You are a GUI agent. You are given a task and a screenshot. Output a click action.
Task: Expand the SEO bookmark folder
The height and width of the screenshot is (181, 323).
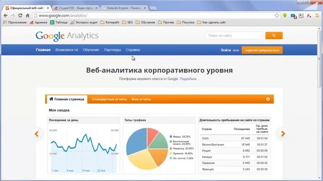click(x=128, y=22)
